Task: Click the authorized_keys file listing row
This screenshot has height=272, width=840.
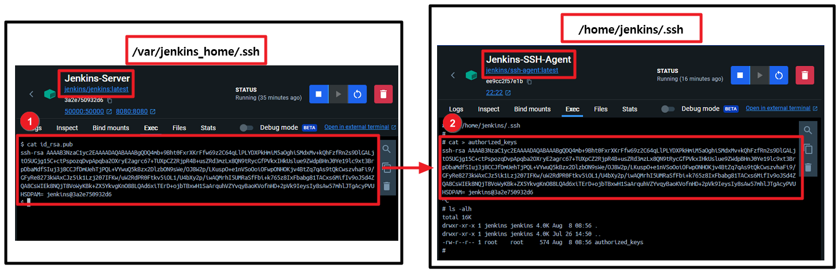Action: tap(542, 242)
